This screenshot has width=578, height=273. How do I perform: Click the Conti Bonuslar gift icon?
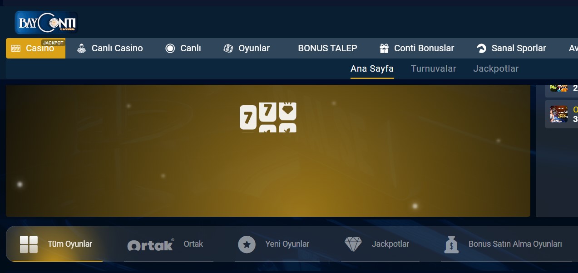pos(384,48)
